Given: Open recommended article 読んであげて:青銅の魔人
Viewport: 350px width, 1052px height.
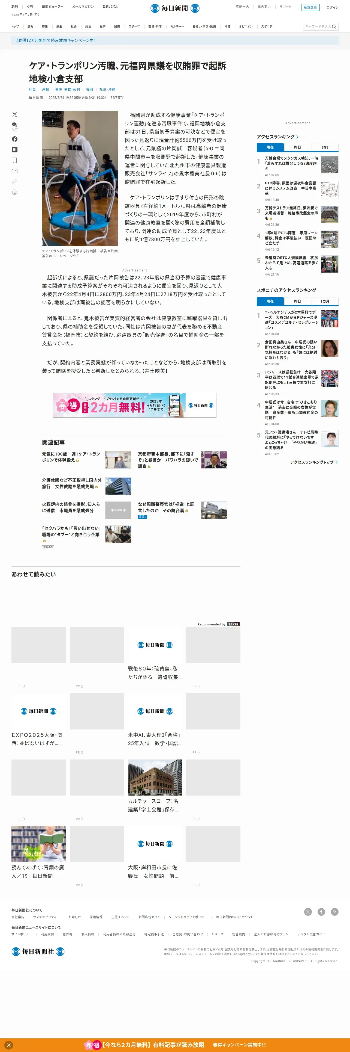Looking at the screenshot, I should (x=38, y=871).
